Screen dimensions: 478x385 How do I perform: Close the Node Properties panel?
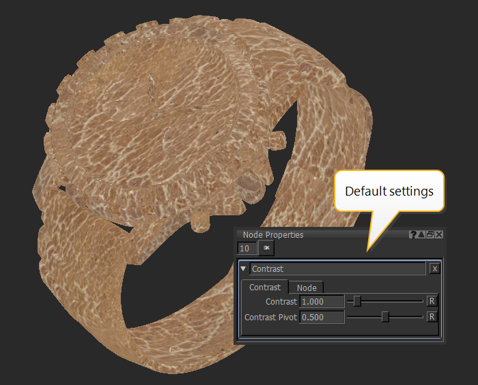click(439, 234)
